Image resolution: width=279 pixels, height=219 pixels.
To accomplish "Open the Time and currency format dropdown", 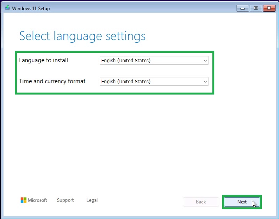I will click(154, 81).
